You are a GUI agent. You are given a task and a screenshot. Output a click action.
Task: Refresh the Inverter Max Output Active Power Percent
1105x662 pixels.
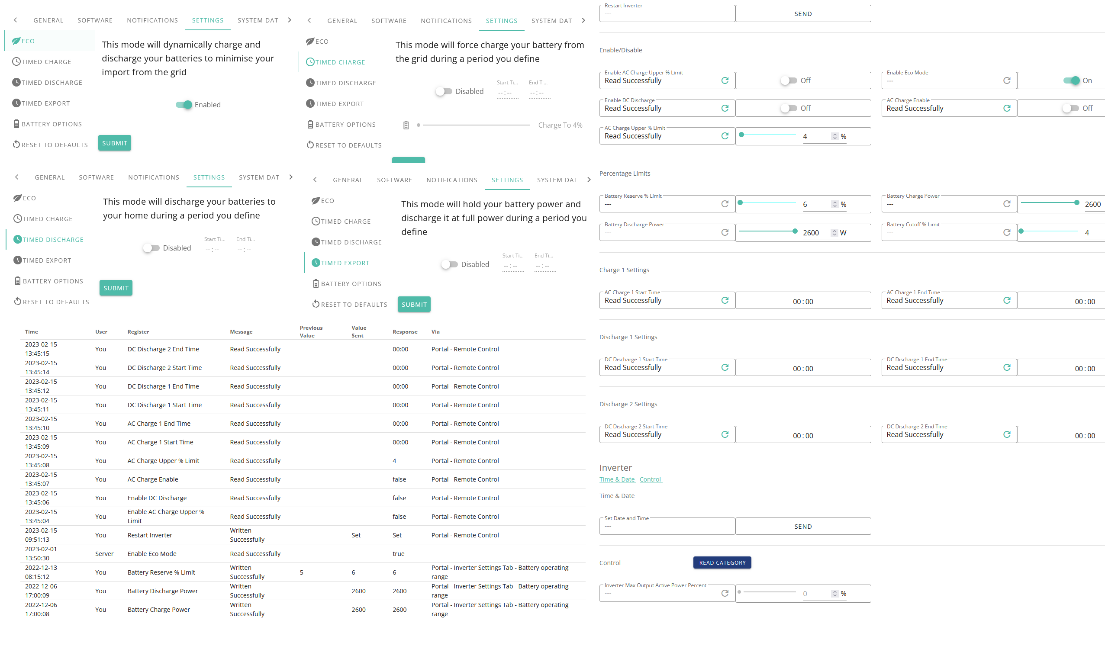[725, 593]
